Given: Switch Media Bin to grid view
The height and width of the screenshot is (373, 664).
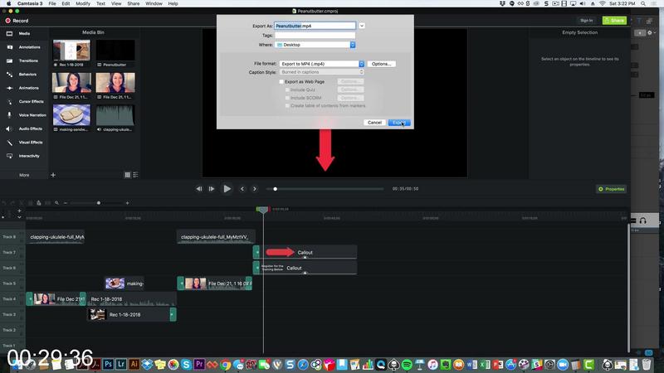Looking at the screenshot, I should [x=128, y=175].
